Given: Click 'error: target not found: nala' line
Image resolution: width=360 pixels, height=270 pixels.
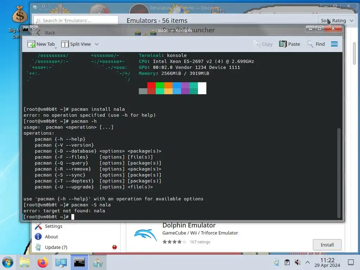Looking at the screenshot, I should point(64,211).
